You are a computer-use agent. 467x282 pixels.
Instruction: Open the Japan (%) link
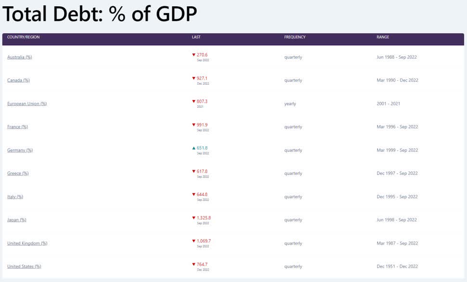pyautogui.click(x=17, y=220)
